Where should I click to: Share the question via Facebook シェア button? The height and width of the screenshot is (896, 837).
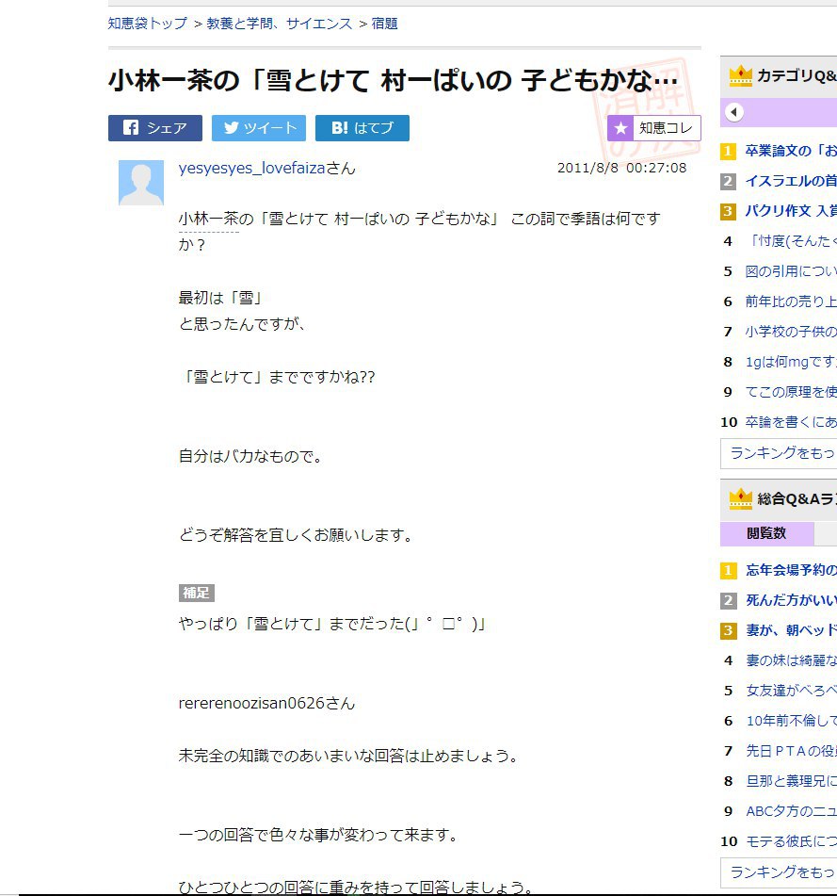155,128
